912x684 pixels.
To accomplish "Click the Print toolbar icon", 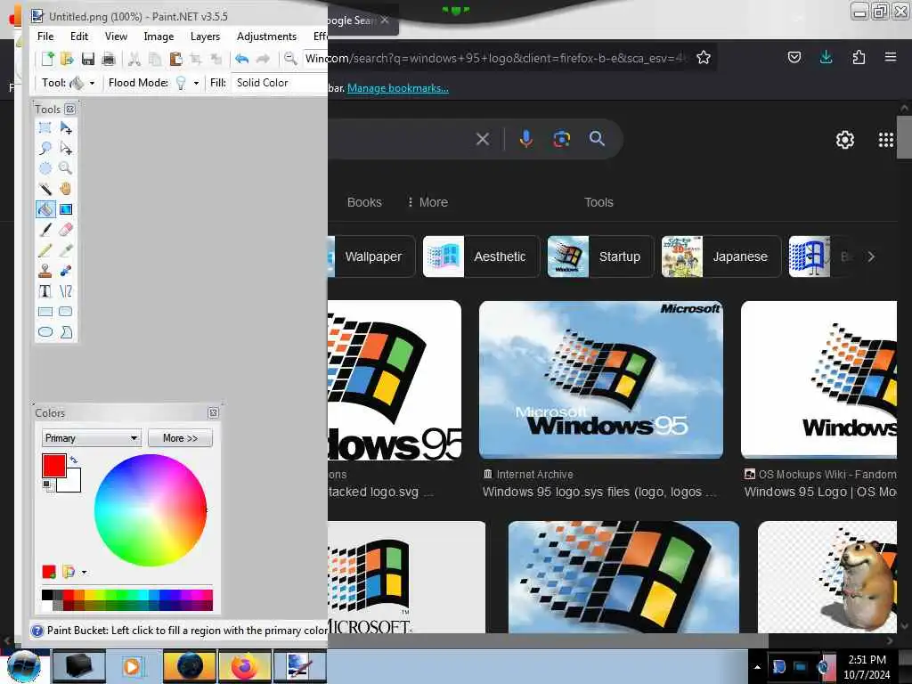I will pyautogui.click(x=108, y=59).
